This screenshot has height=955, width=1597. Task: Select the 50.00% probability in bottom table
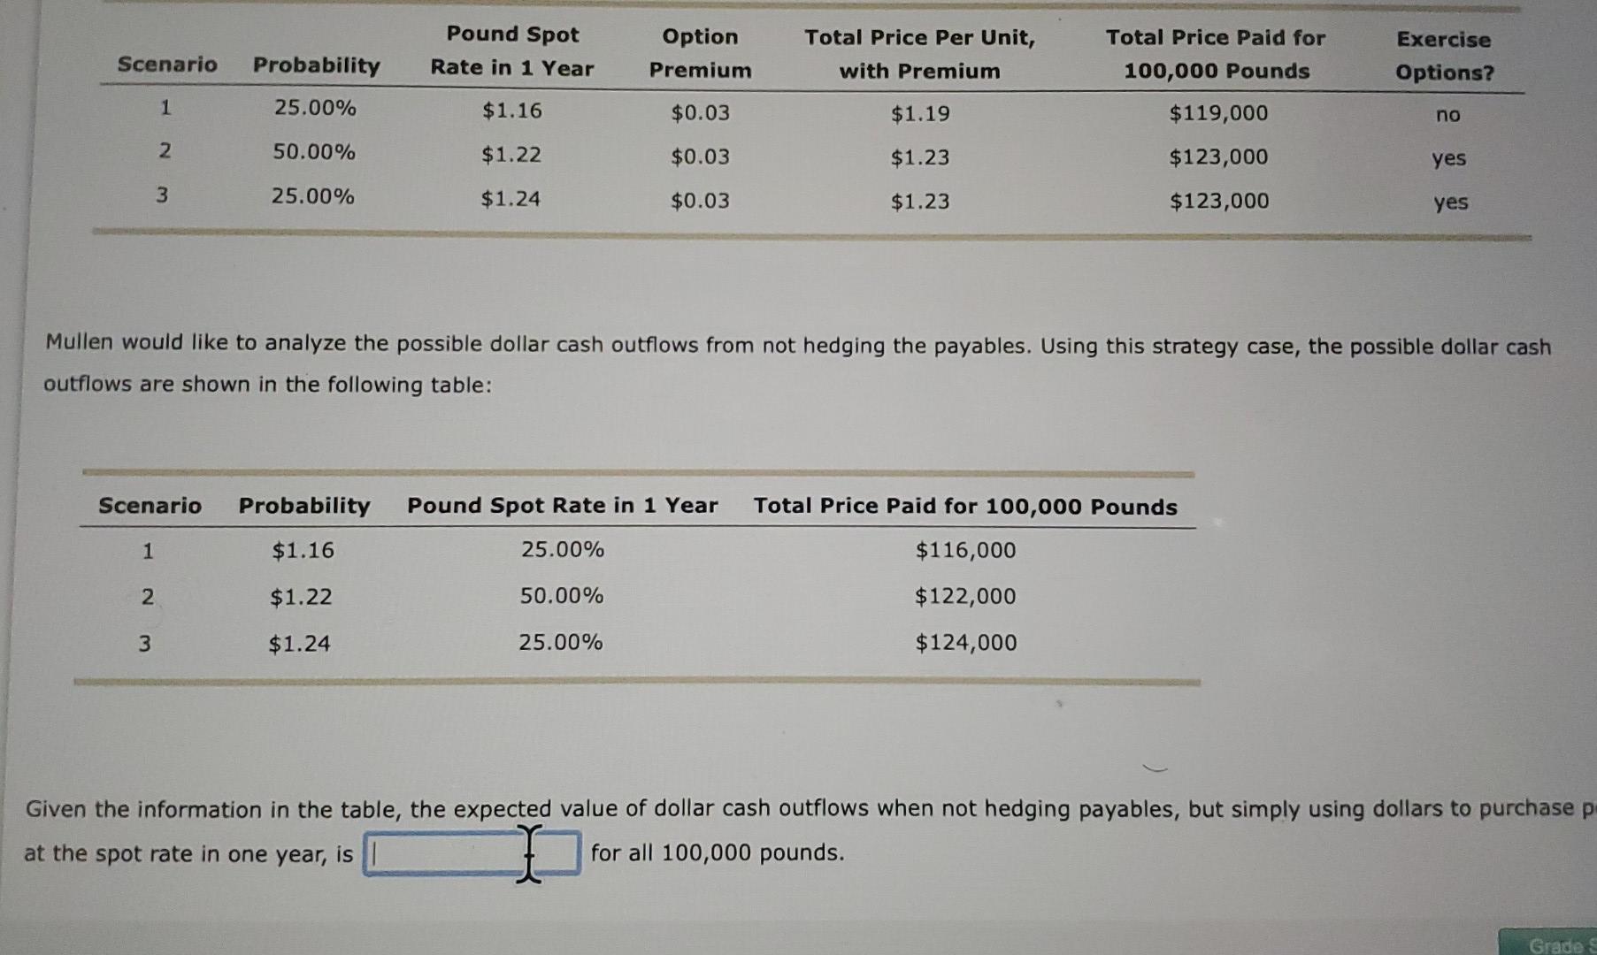562,597
